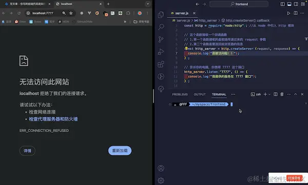The width and height of the screenshot is (308, 185).
Task: Open the Accounts menu in VS Code
Action: 161,168
